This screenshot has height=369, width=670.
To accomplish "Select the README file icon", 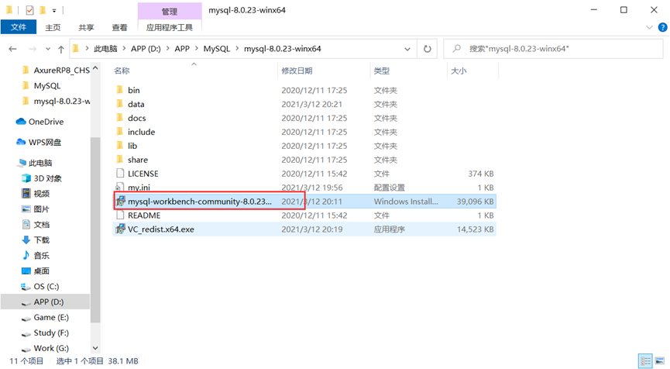I will coord(120,215).
